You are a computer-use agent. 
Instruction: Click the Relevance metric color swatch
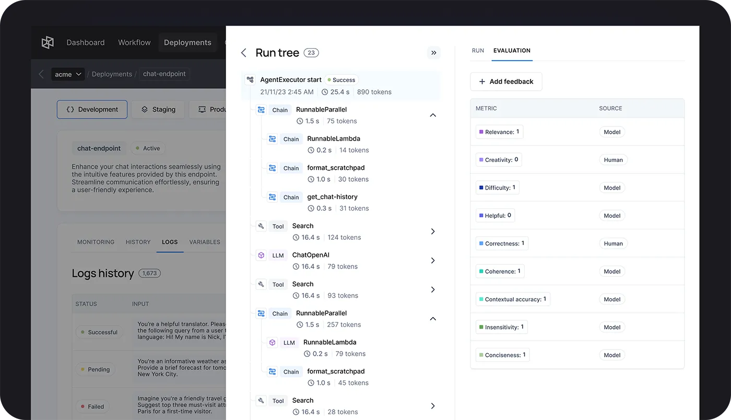tap(481, 132)
